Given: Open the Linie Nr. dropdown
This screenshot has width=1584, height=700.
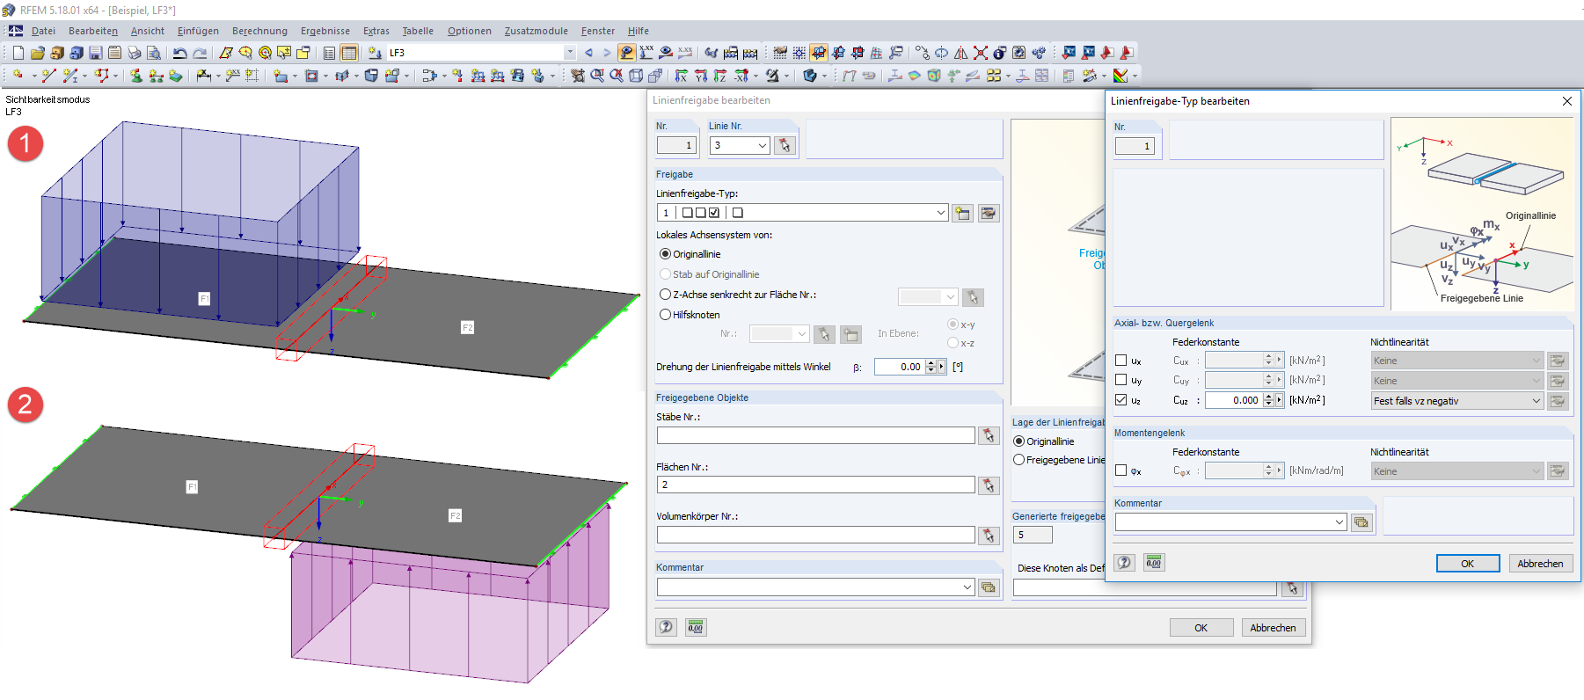Looking at the screenshot, I should 763,145.
